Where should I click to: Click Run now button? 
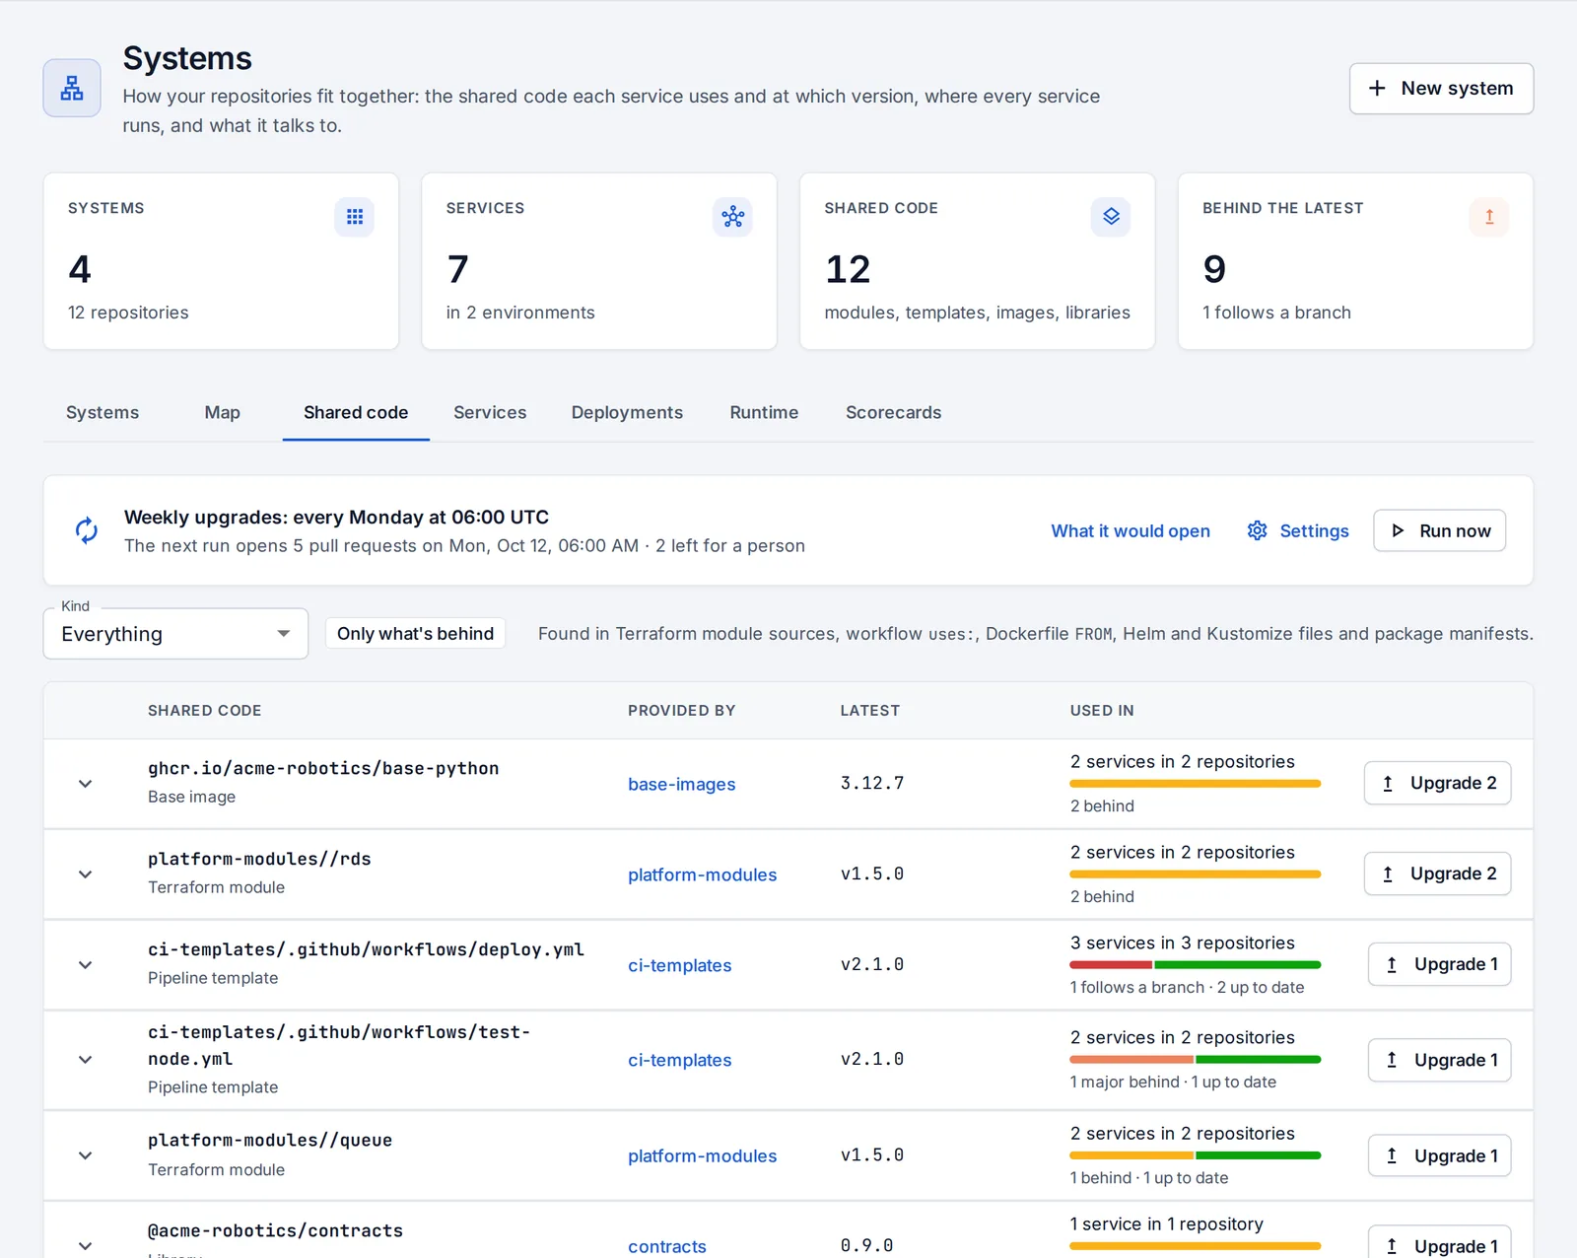tap(1440, 530)
